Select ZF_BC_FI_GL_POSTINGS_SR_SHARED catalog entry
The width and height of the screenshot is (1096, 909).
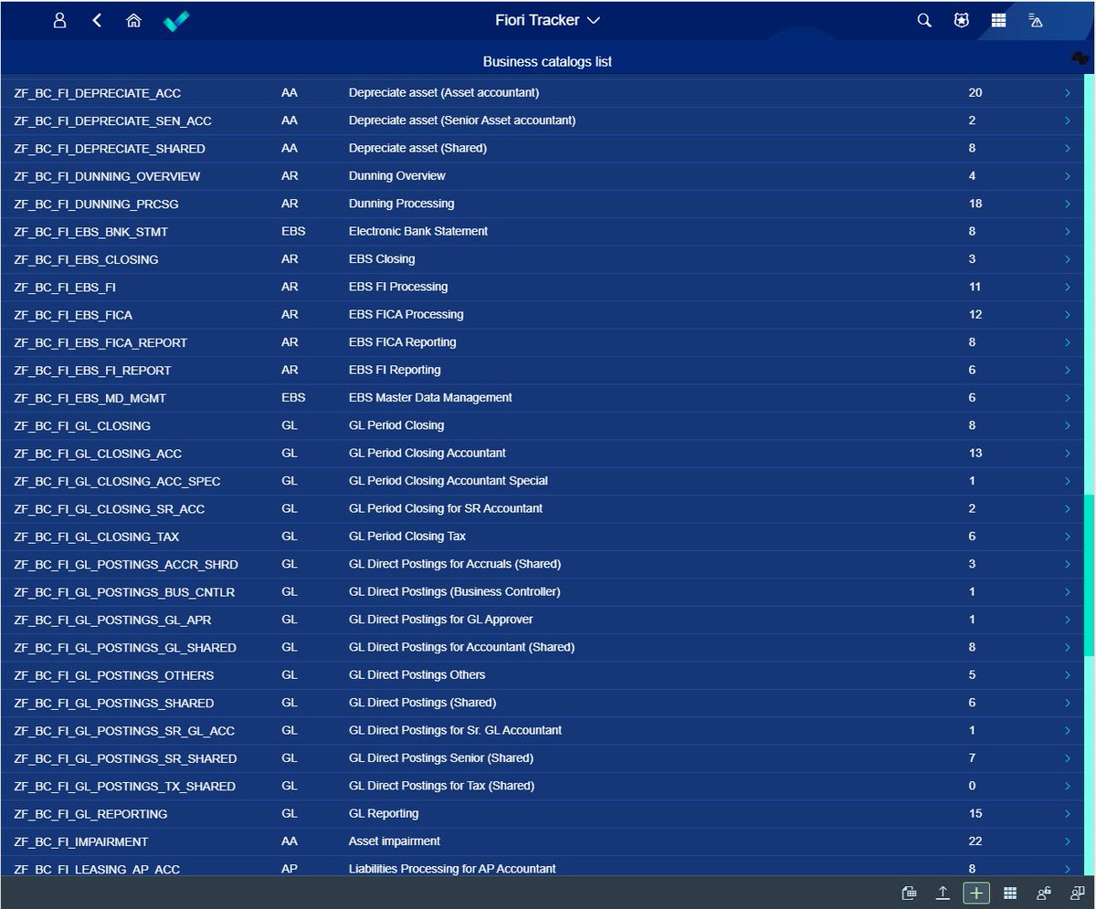(x=125, y=758)
